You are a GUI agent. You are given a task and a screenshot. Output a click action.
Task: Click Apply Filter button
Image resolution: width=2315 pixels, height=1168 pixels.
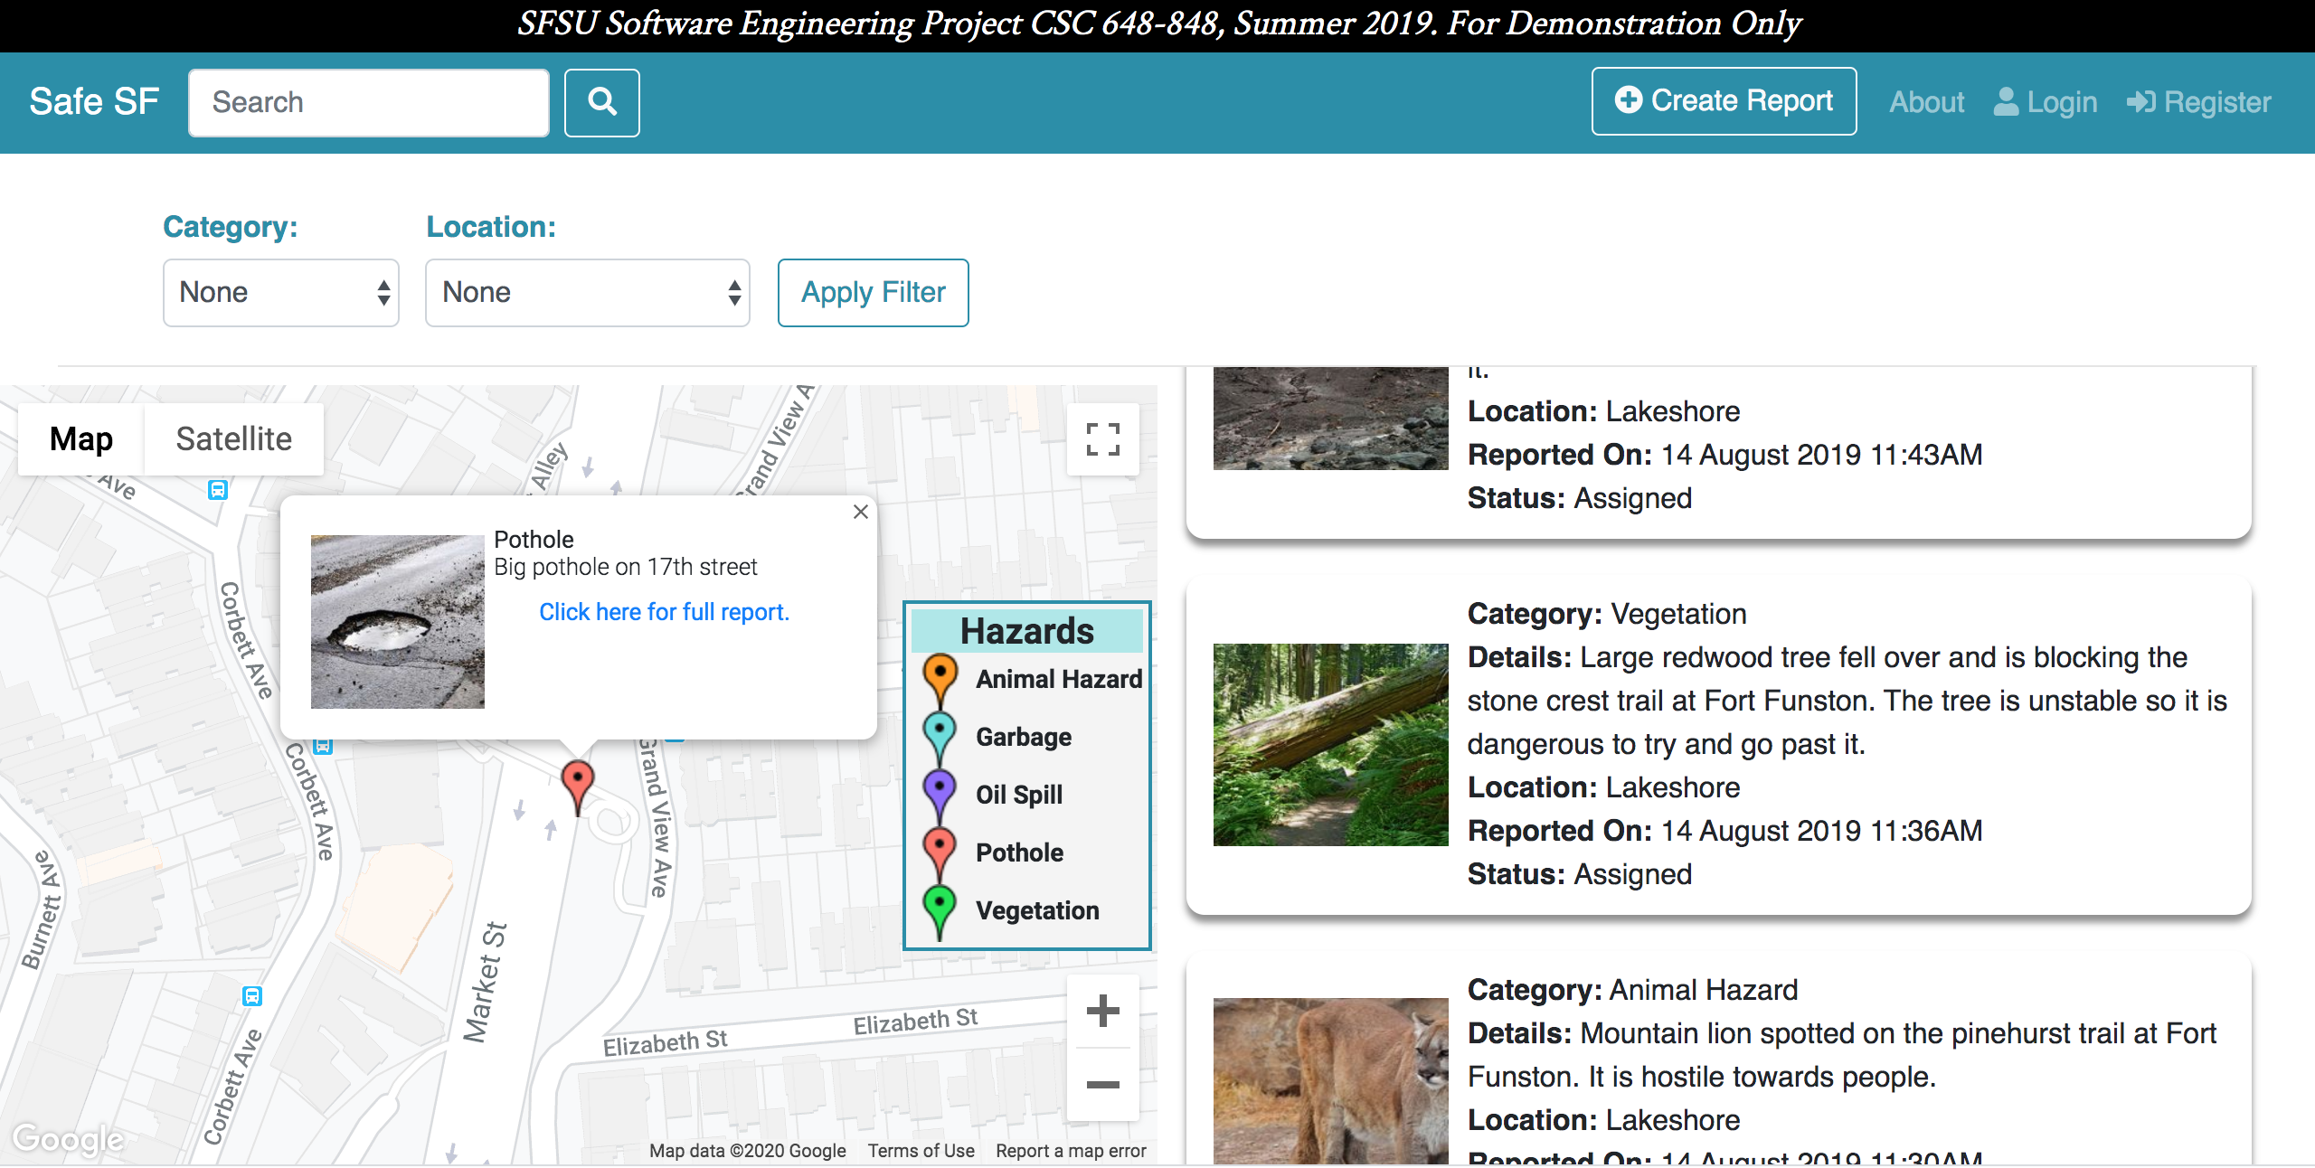874,293
